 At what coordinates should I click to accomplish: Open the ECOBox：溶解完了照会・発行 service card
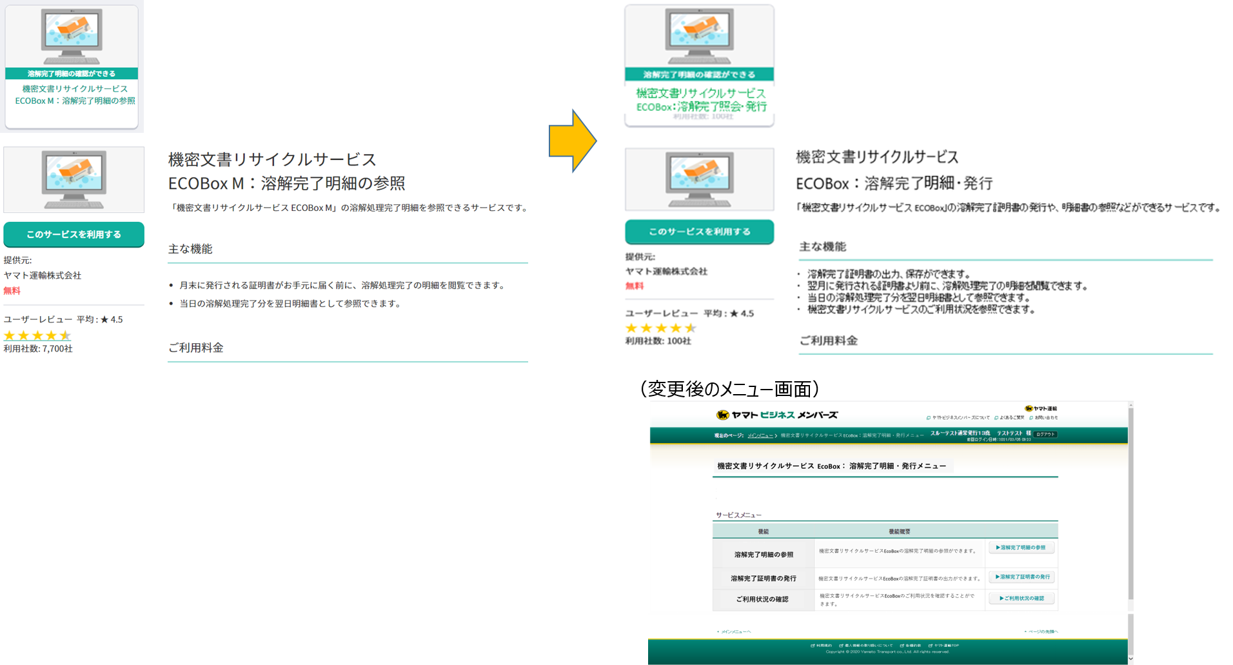pyautogui.click(x=699, y=66)
